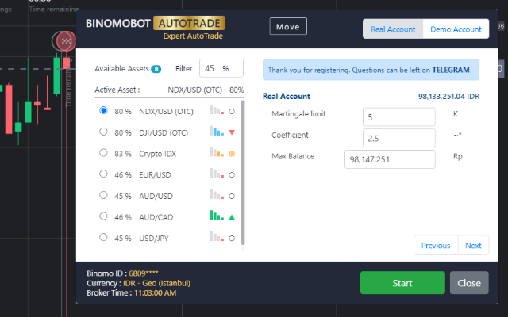Image resolution: width=508 pixels, height=317 pixels.
Task: Go to the Previous page
Action: [436, 245]
